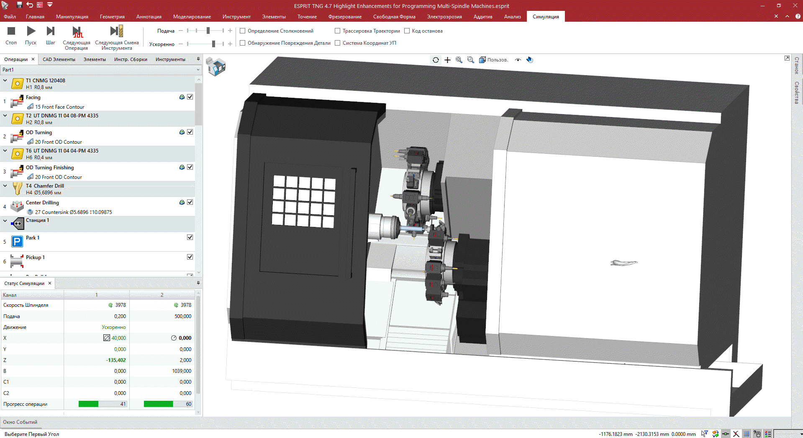Screen dimensions: 803x438
Task: Collapse the T1 CNMG 120408 tool group
Action: (5, 81)
